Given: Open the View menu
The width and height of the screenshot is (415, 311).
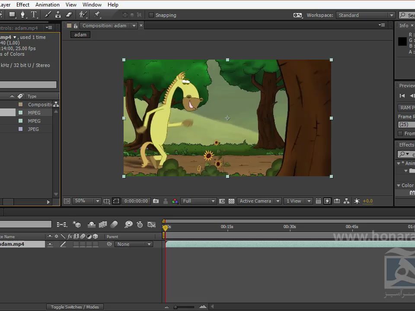Looking at the screenshot, I should pyautogui.click(x=71, y=4).
